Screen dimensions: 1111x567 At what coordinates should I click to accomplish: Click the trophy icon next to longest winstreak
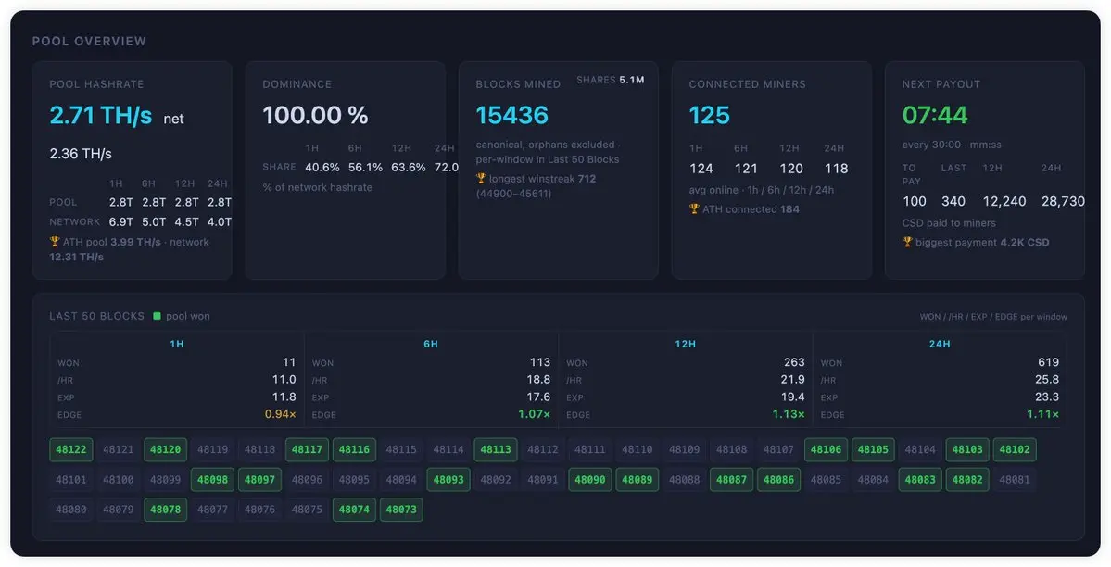[481, 179]
